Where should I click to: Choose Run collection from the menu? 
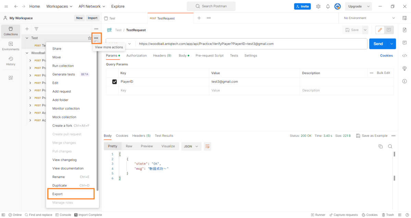pos(63,66)
